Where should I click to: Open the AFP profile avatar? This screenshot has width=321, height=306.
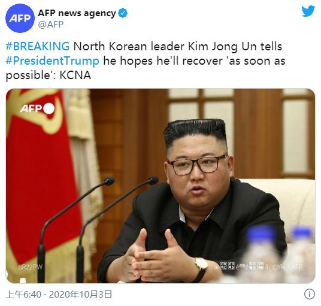(x=20, y=18)
